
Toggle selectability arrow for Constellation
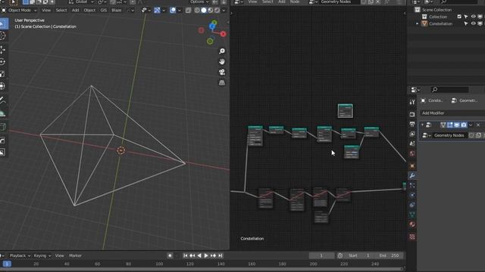(466, 23)
